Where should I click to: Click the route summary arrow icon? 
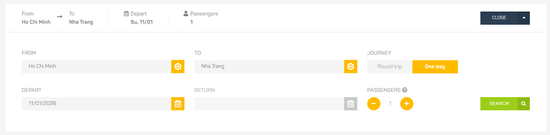60,17
